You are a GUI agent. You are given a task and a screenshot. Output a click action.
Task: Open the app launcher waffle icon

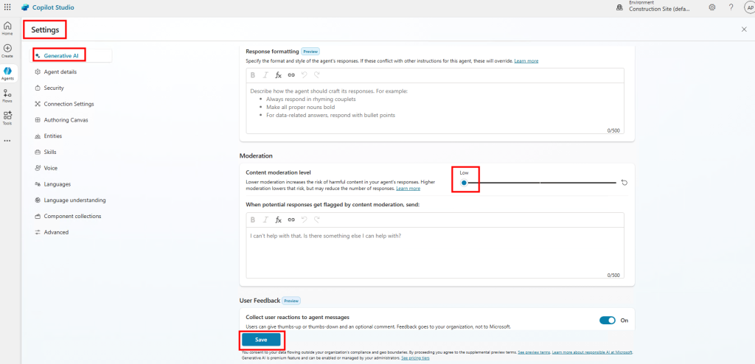coord(7,7)
